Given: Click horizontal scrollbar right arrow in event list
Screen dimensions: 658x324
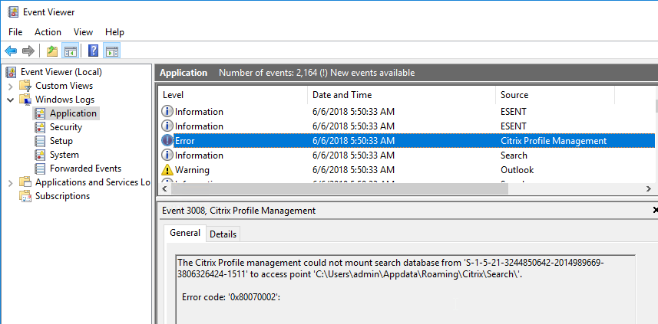Looking at the screenshot, I should click(x=648, y=188).
